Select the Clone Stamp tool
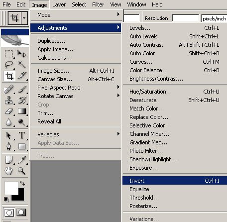 click(x=8, y=100)
